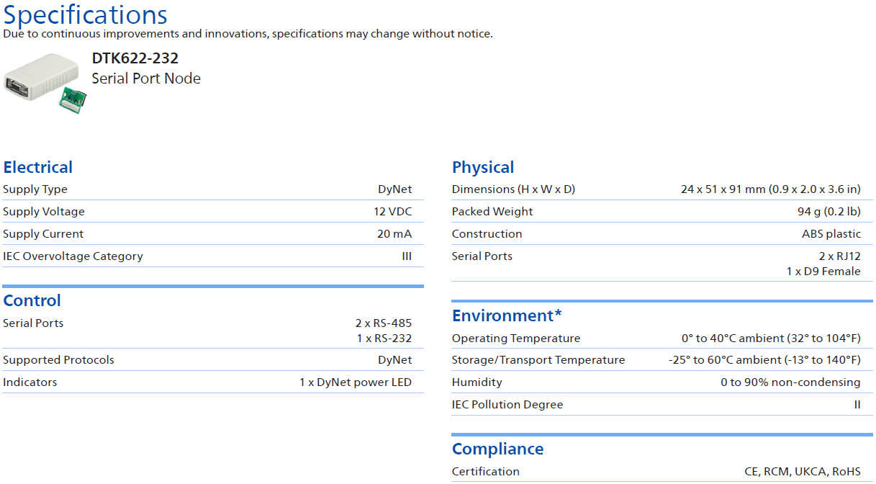Viewport: 876px width, 484px height.
Task: Click the Specifications page heading
Action: [85, 14]
